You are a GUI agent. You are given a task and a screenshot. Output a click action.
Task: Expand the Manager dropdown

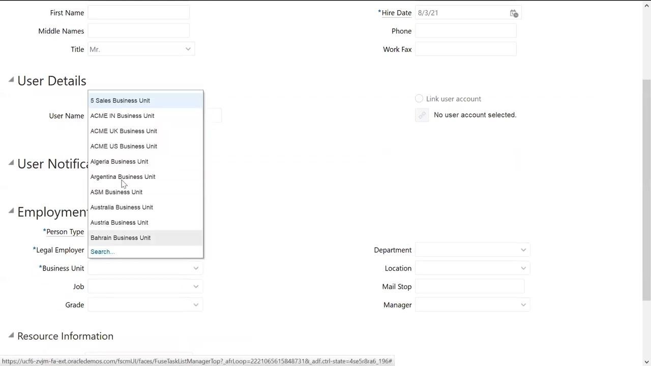523,305
